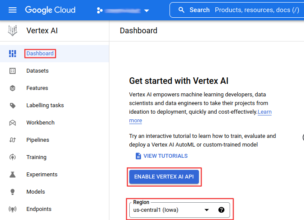
Task: Open the VIEW TUTORIALS link
Action: coord(165,156)
